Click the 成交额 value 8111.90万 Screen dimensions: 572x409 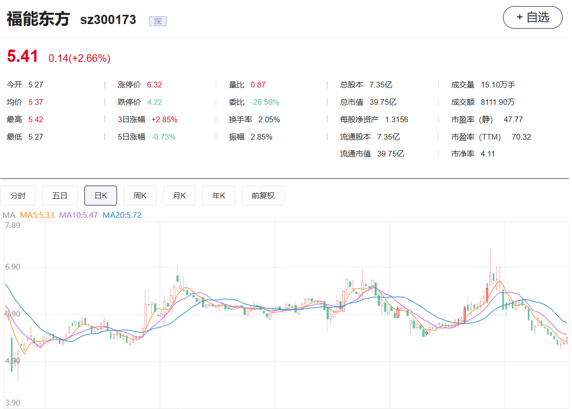click(497, 102)
